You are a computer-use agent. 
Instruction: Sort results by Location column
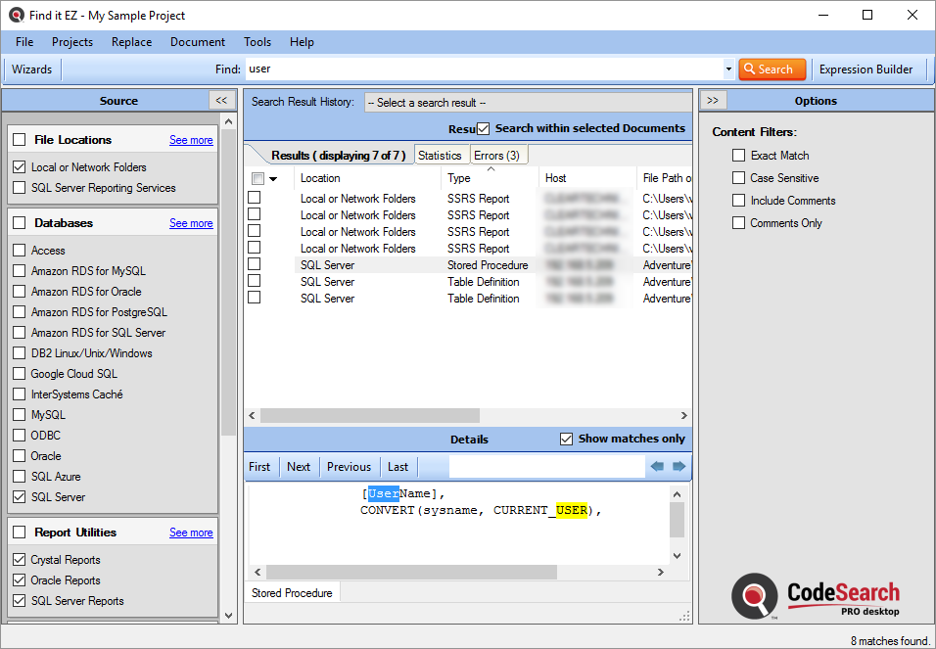click(x=368, y=178)
